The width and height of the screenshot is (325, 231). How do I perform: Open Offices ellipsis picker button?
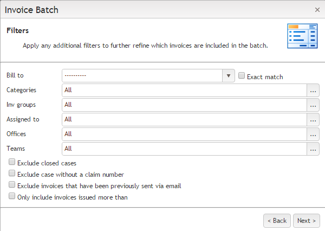click(313, 134)
